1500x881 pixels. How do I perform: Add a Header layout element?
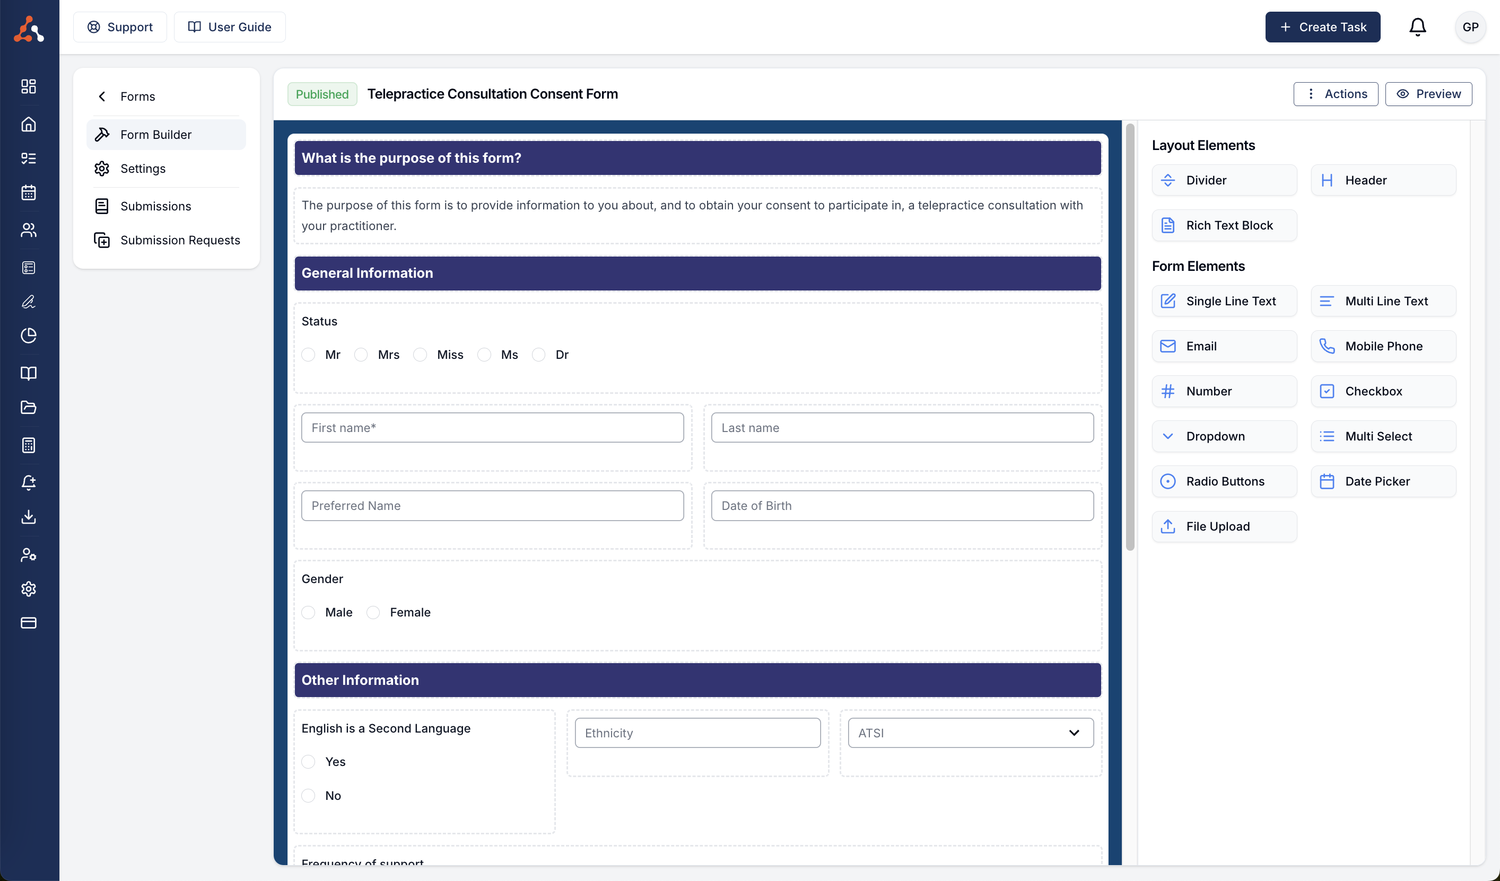click(x=1383, y=180)
